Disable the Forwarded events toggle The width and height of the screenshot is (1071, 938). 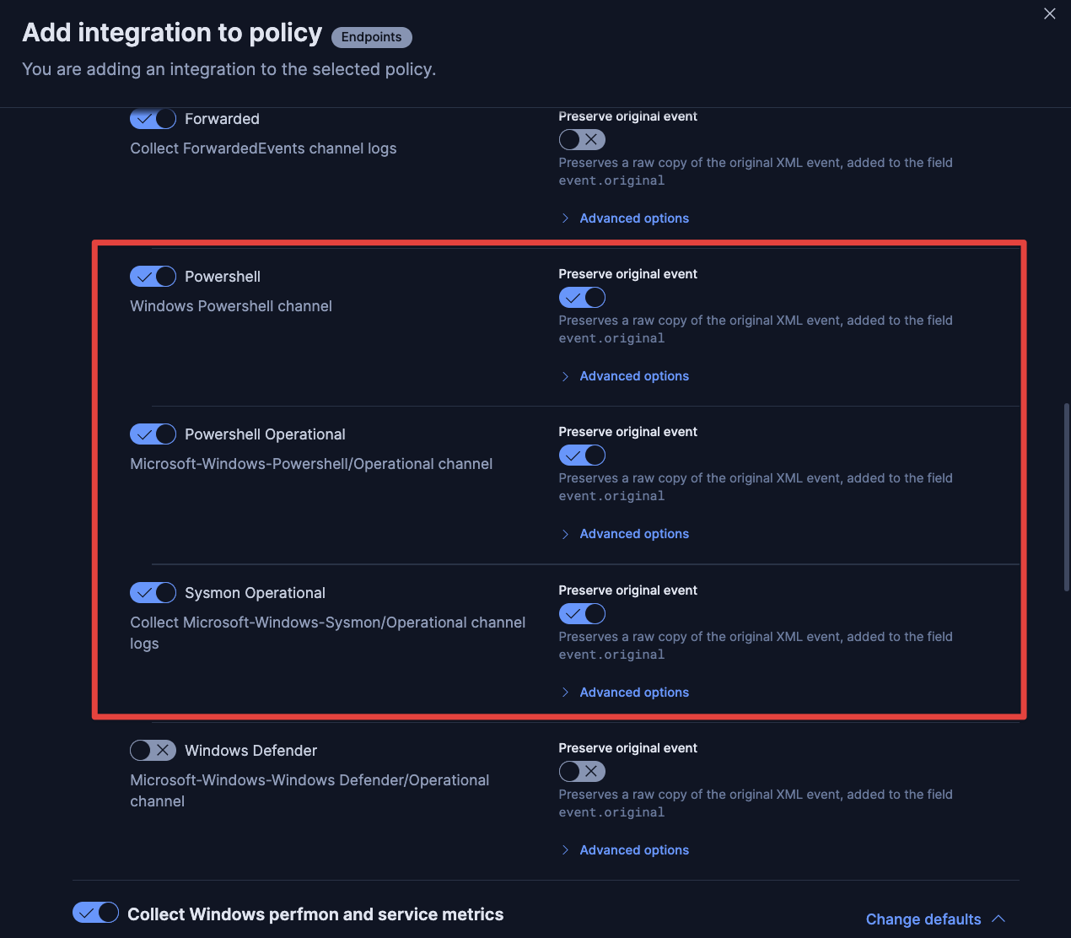153,119
